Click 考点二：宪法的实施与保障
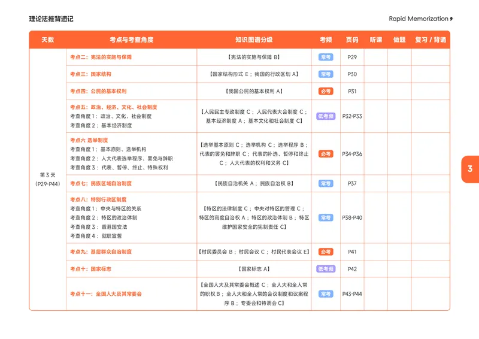 tap(101, 57)
